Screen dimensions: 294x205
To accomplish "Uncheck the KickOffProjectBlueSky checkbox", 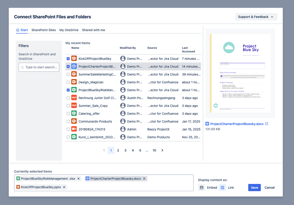I will coord(68,59).
